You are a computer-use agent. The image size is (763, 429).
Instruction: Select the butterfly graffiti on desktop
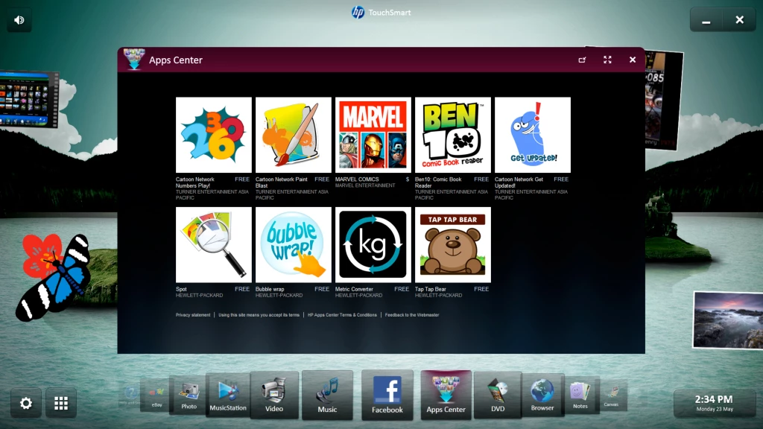tap(53, 277)
